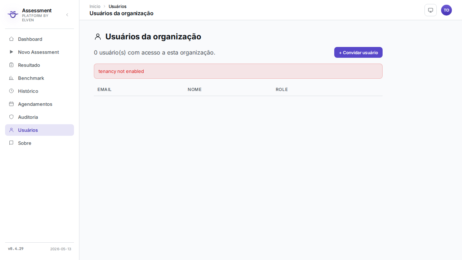Click the version v8.4.29 label
This screenshot has height=260, width=462.
tap(16, 249)
